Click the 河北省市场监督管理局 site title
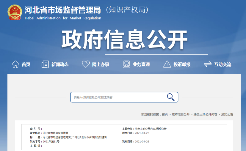This screenshot has height=151, width=246. (63, 10)
